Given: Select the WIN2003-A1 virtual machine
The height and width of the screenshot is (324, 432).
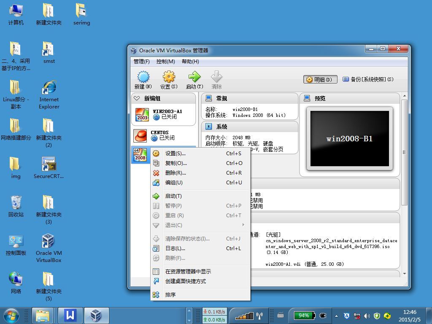Looking at the screenshot, I should pos(164,114).
